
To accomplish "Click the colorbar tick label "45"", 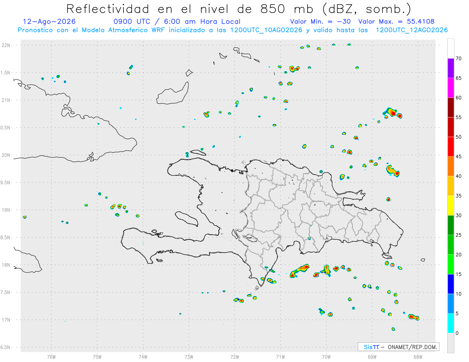I will [458, 157].
